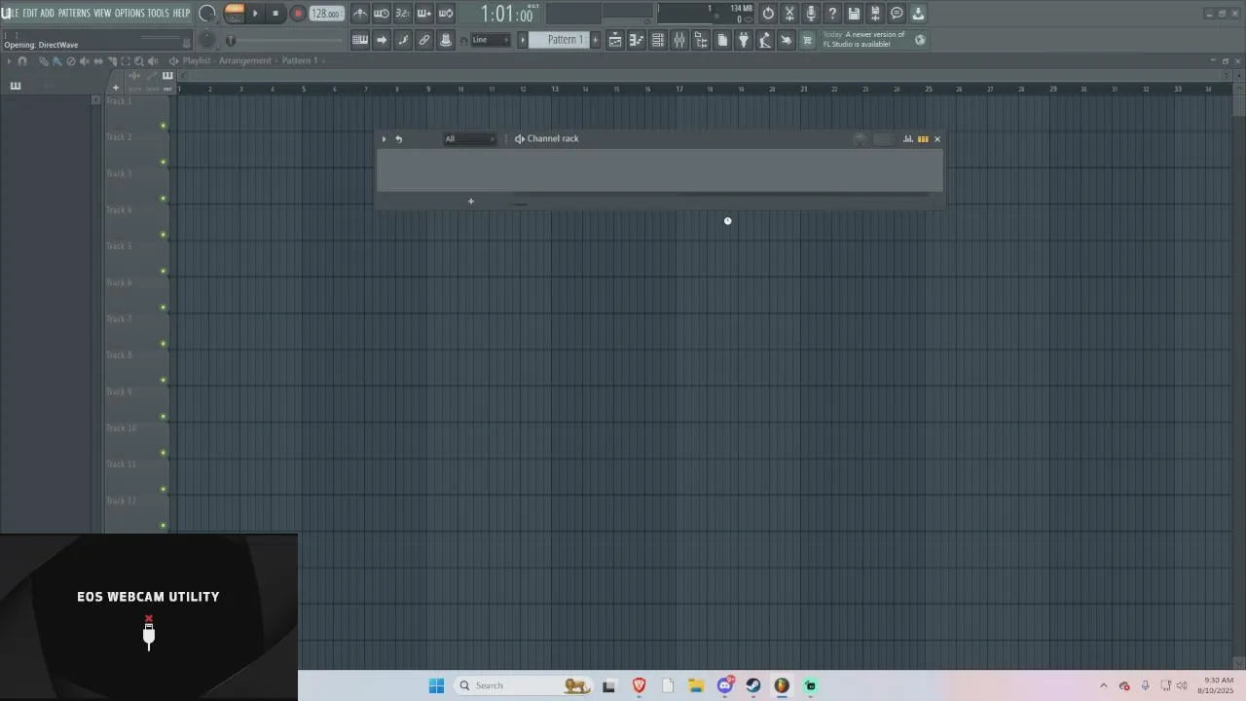
Task: Toggle loop recording icon
Action: coord(446,14)
